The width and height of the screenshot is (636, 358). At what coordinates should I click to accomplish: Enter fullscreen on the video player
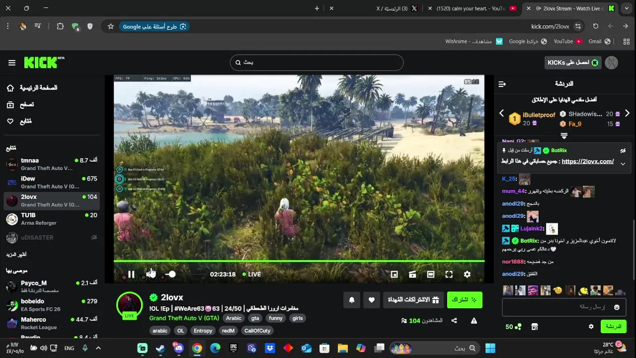pos(449,274)
